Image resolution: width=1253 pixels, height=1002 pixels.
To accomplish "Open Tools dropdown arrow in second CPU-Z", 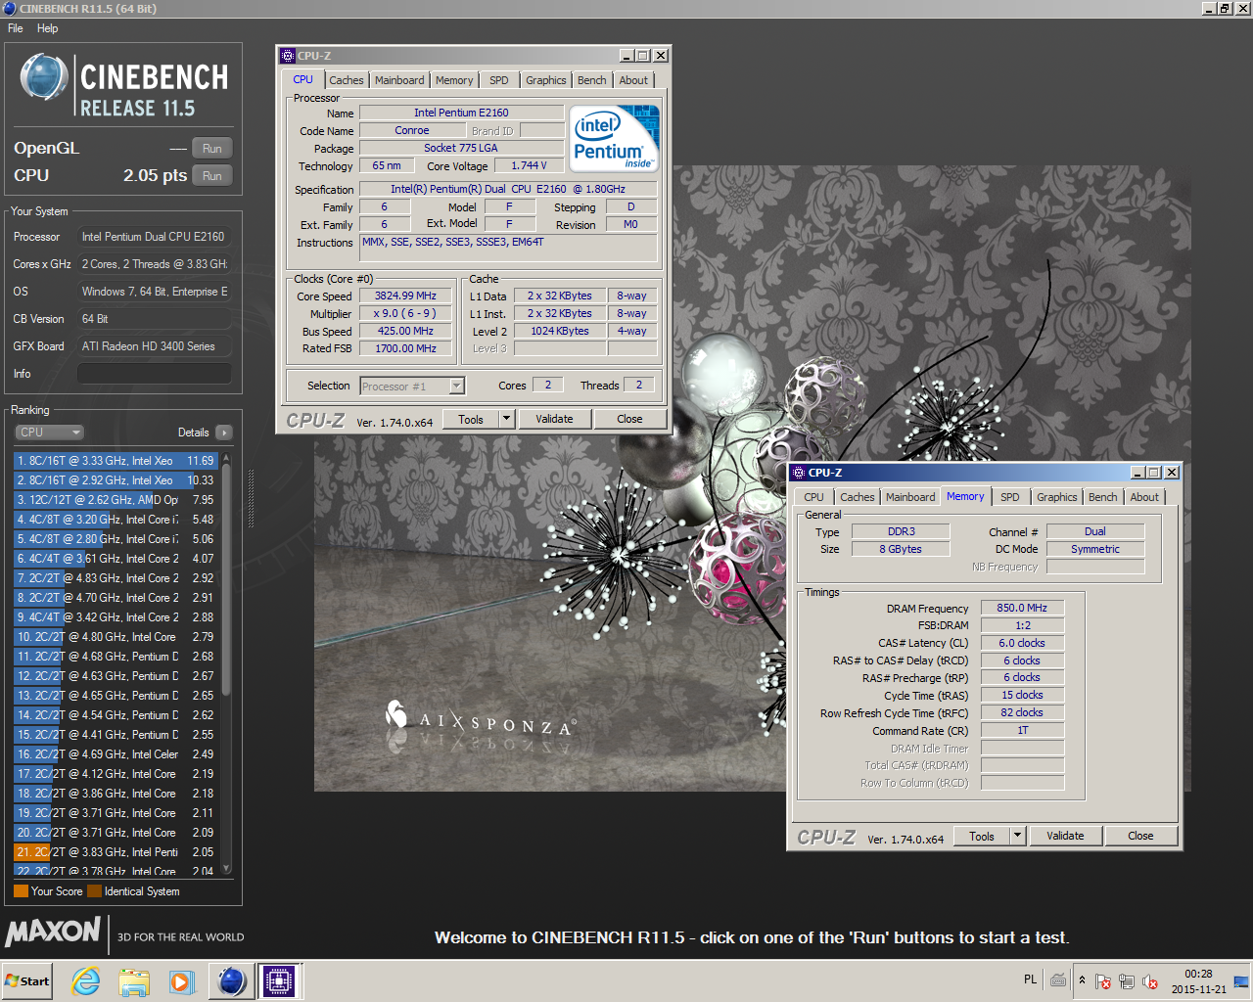I will point(1017,837).
